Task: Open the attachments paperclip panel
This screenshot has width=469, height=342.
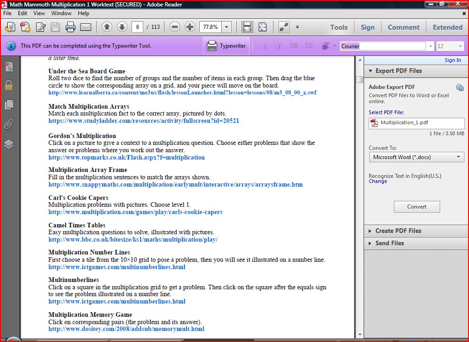Action: 9,124
